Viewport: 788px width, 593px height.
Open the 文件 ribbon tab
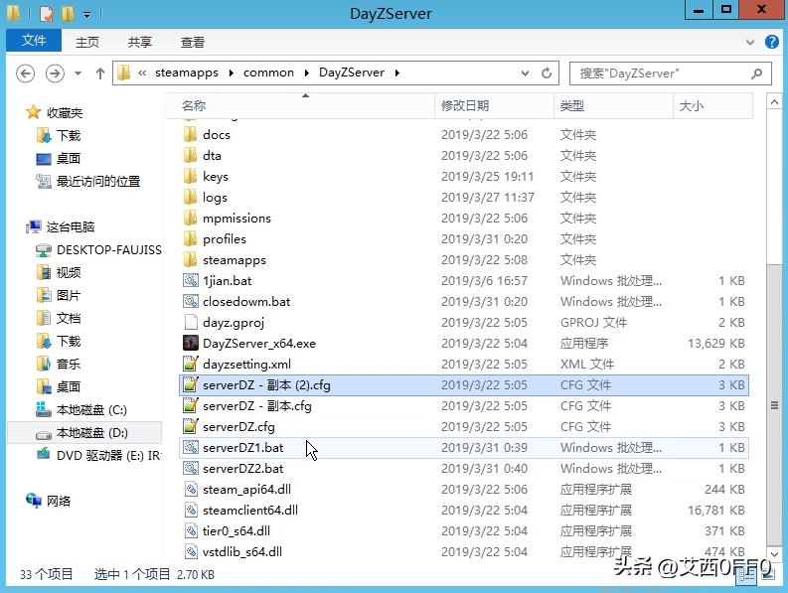34,41
